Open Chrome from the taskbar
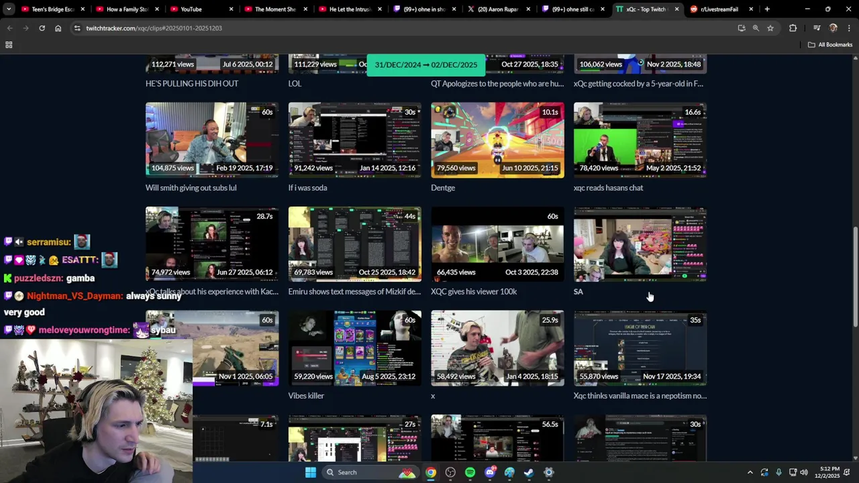The width and height of the screenshot is (859, 483). point(431,472)
